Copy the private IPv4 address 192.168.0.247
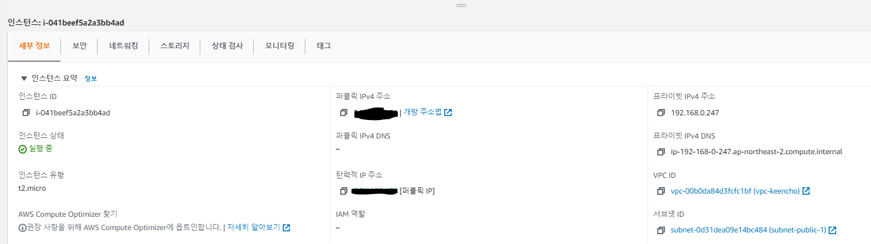 click(661, 112)
